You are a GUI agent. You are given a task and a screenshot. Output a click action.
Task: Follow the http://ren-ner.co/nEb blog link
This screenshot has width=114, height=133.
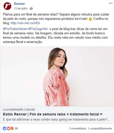pyautogui.click(x=25, y=23)
